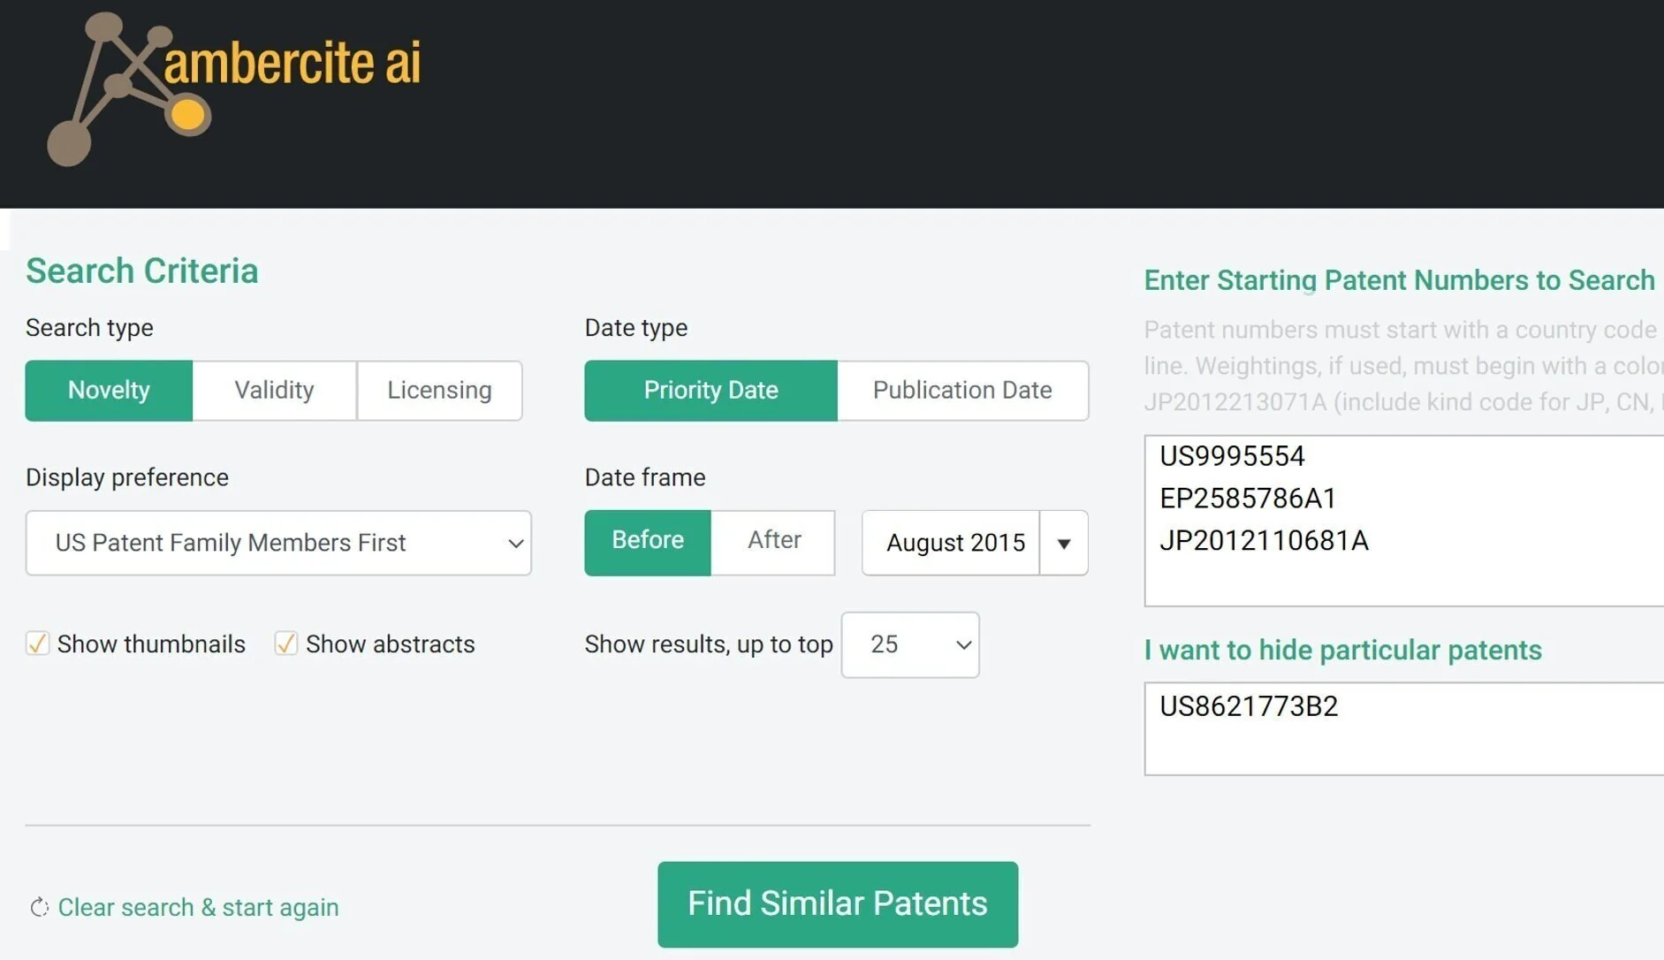Choose Publication Date as date type

tap(962, 391)
